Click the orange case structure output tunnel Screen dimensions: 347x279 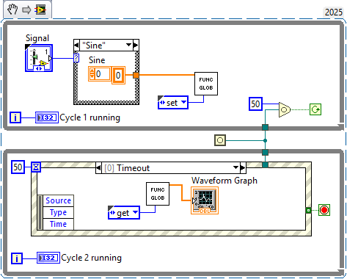tap(136, 75)
